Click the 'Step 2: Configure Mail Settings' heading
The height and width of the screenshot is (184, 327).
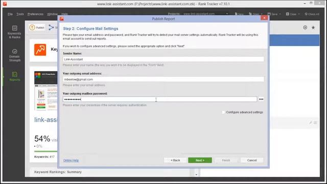coord(90,29)
